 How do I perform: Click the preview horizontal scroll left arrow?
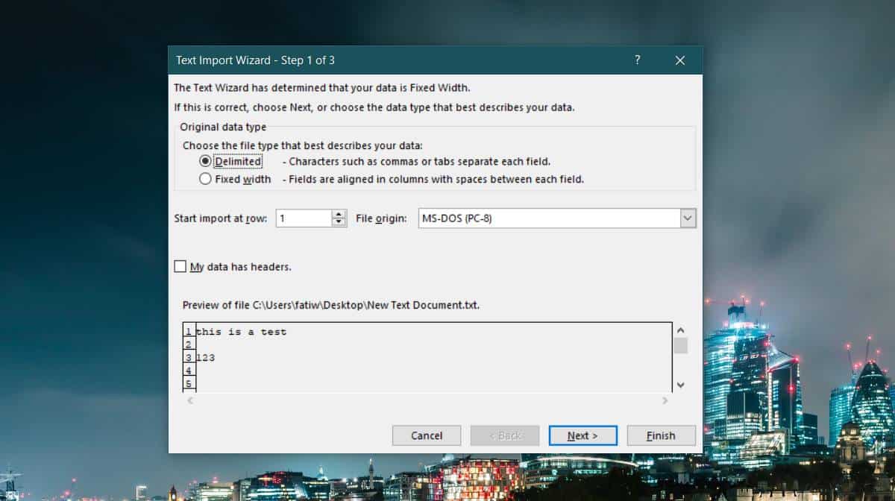pyautogui.click(x=190, y=400)
